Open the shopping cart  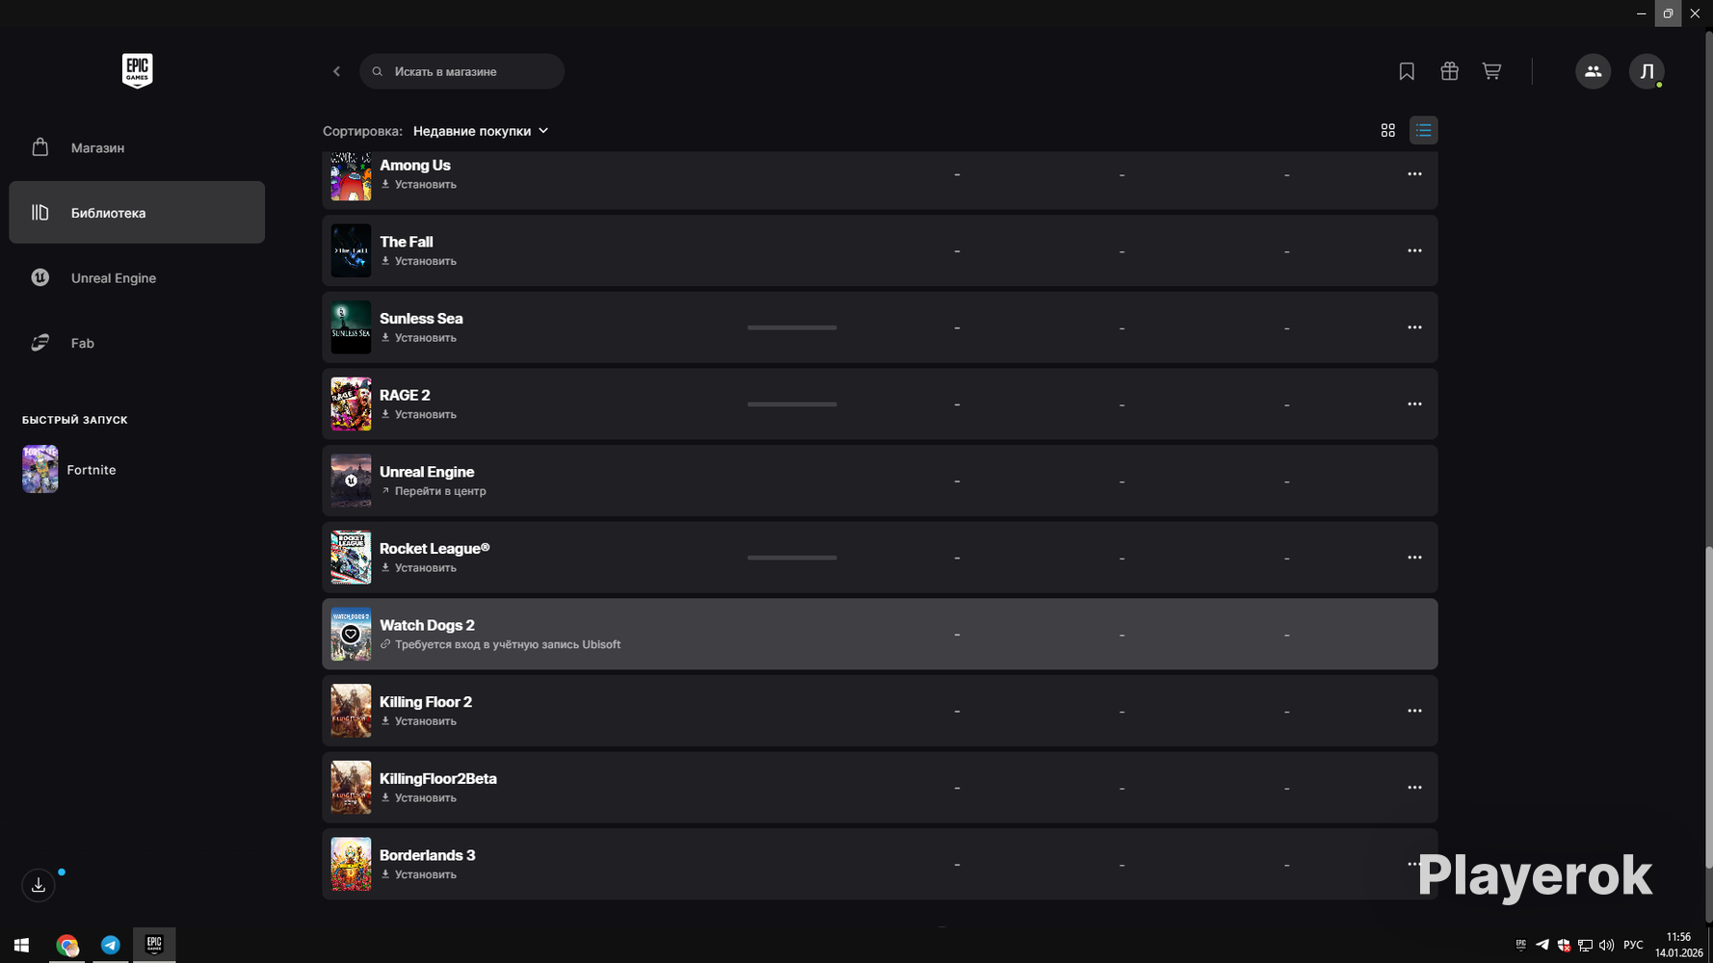pyautogui.click(x=1491, y=71)
